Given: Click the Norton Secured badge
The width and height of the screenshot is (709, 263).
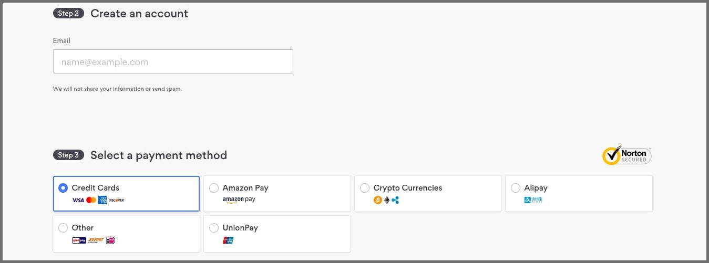Looking at the screenshot, I should [x=627, y=155].
